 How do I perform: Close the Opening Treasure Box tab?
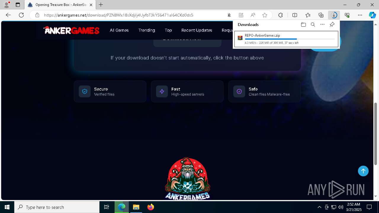click(x=91, y=5)
